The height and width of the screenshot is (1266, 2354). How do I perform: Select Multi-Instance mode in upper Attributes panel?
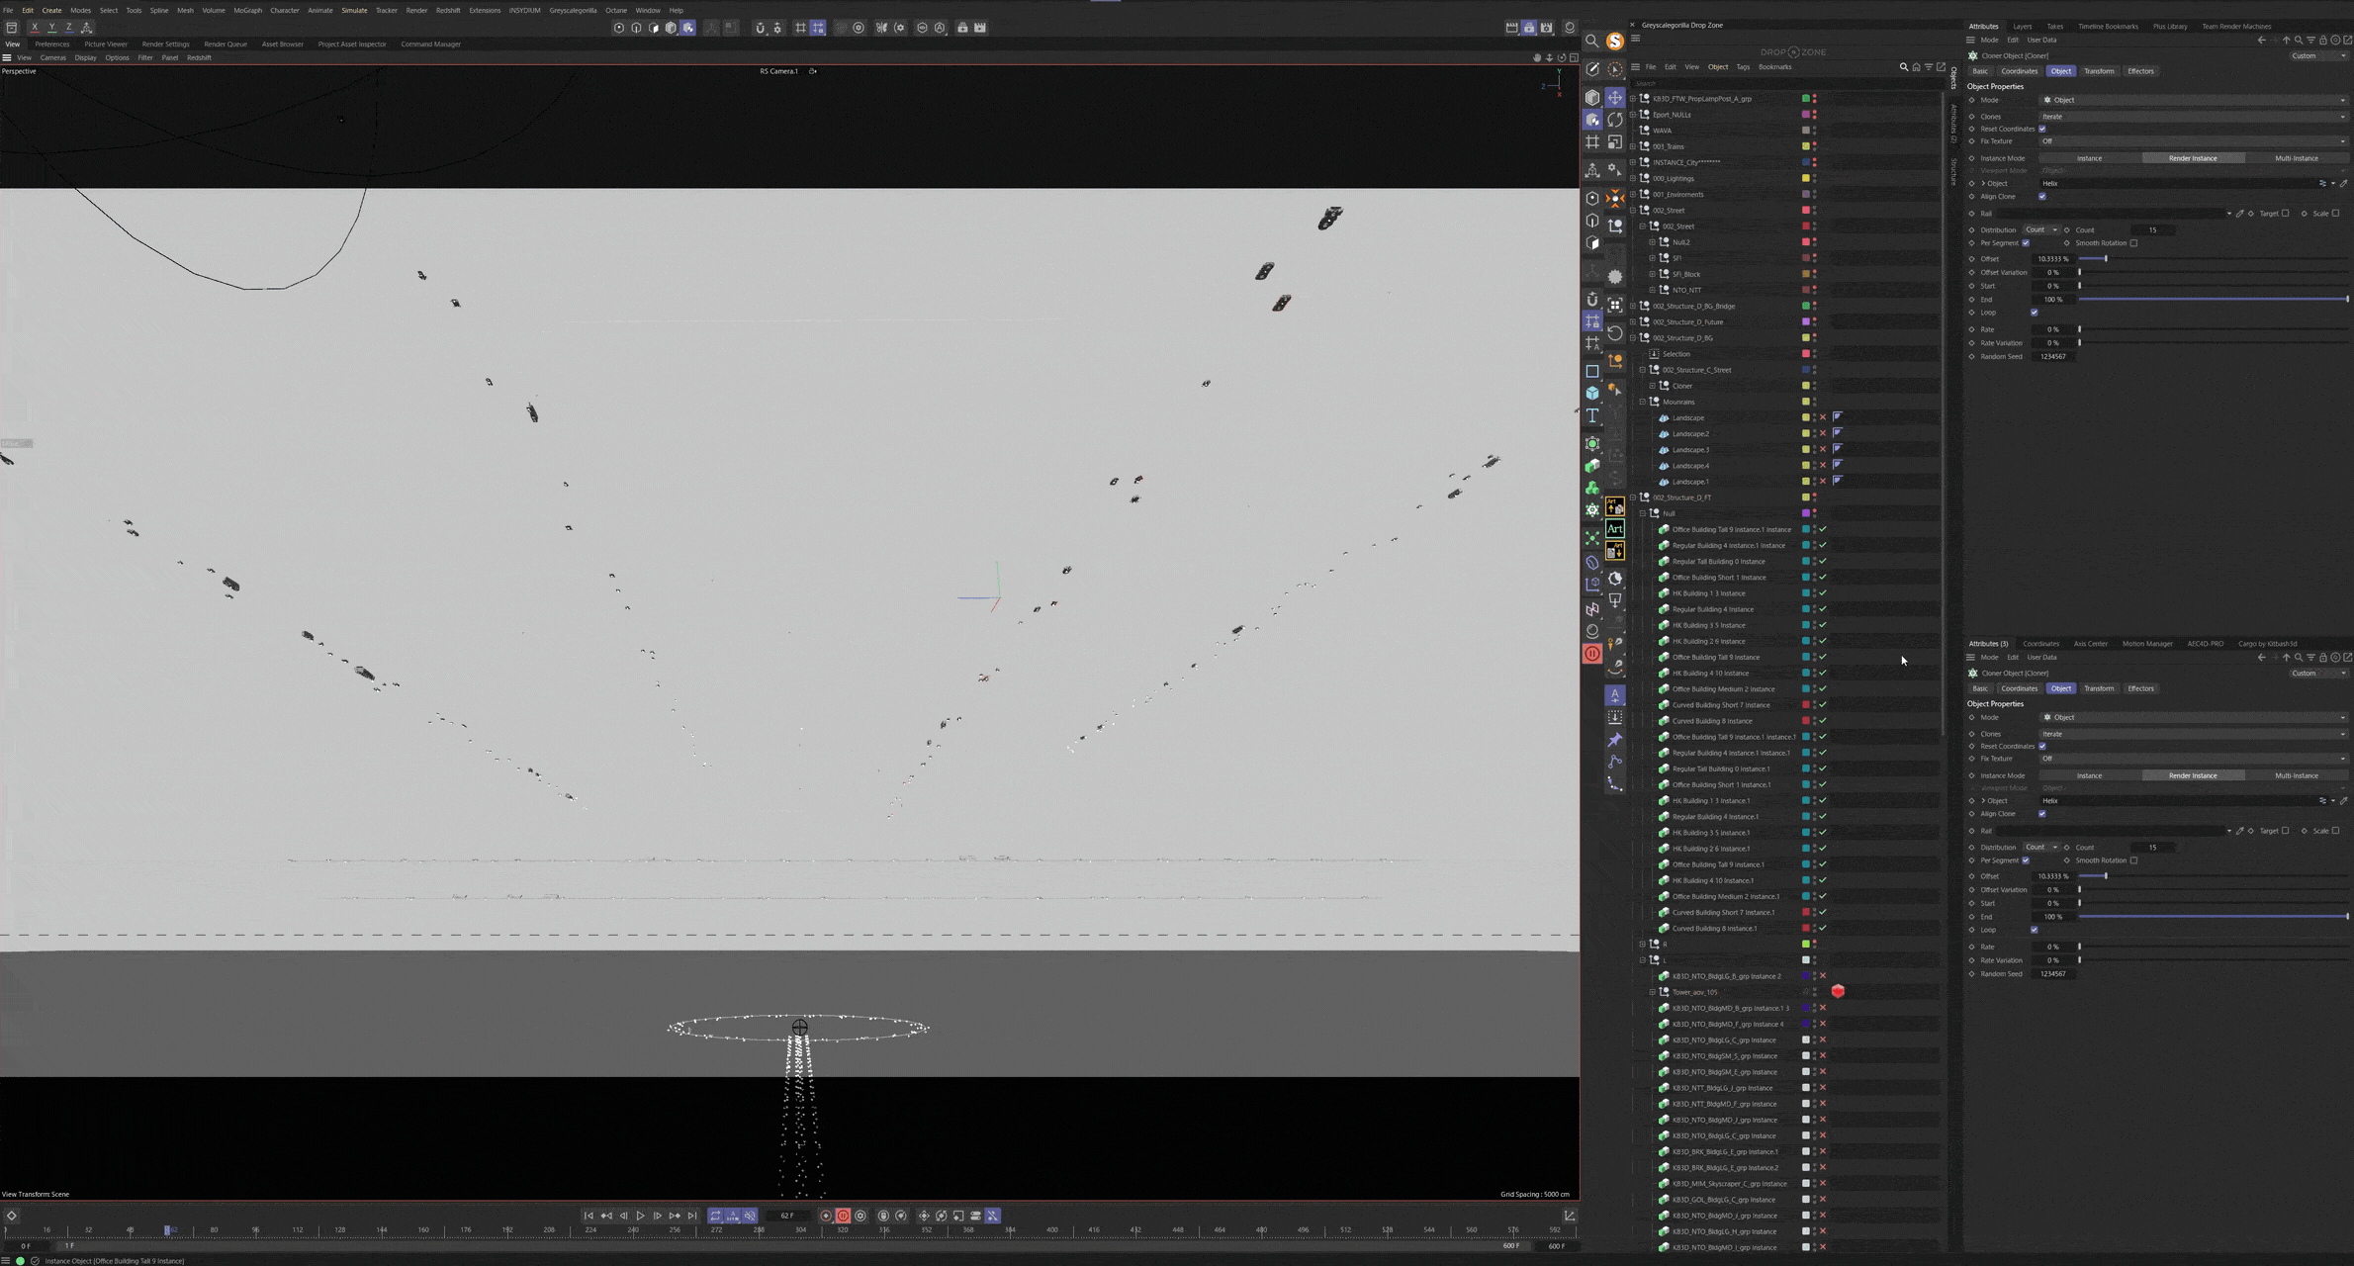(x=2297, y=158)
